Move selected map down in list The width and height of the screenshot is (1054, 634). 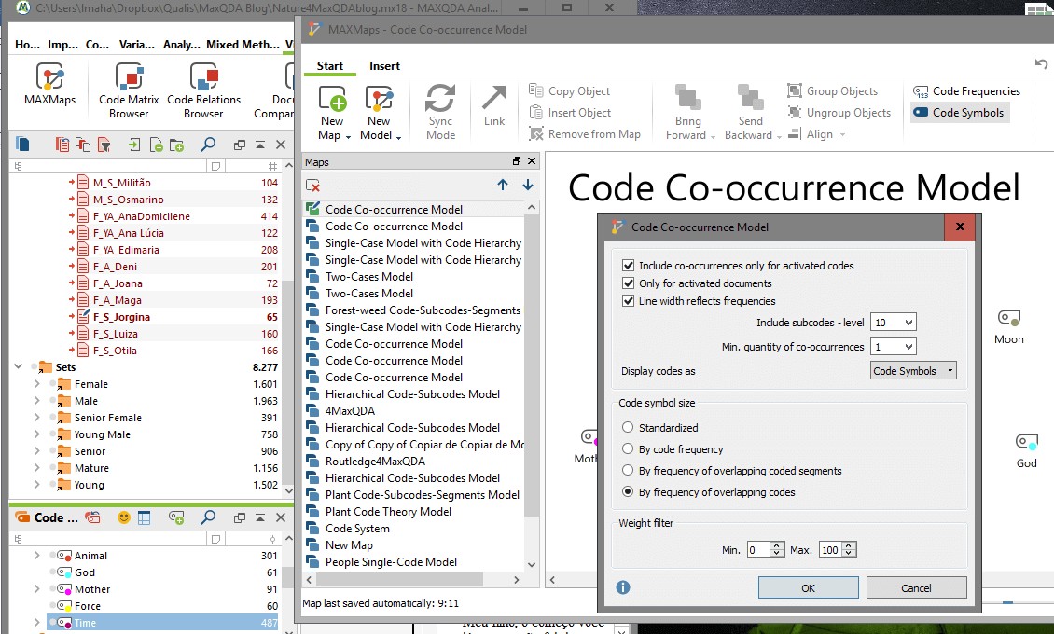[x=528, y=185]
